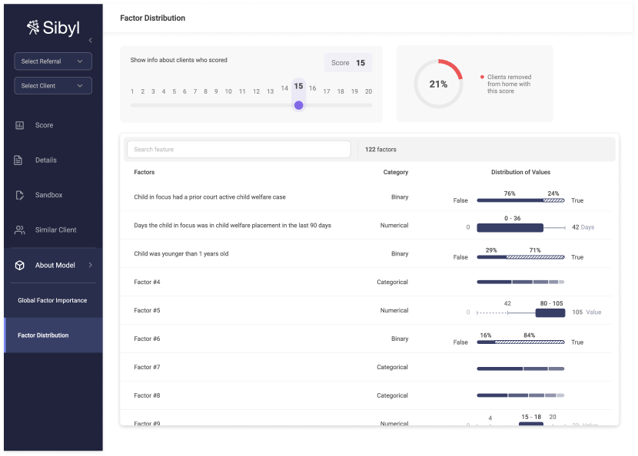This screenshot has width=638, height=456.
Task: Click the Sibyl logo icon
Action: (33, 28)
